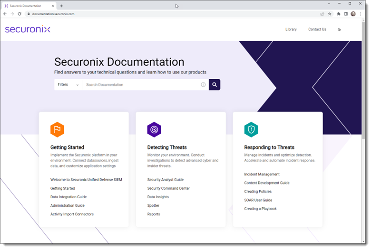Open the SOAR User Guide link
The image size is (371, 249).
point(258,200)
